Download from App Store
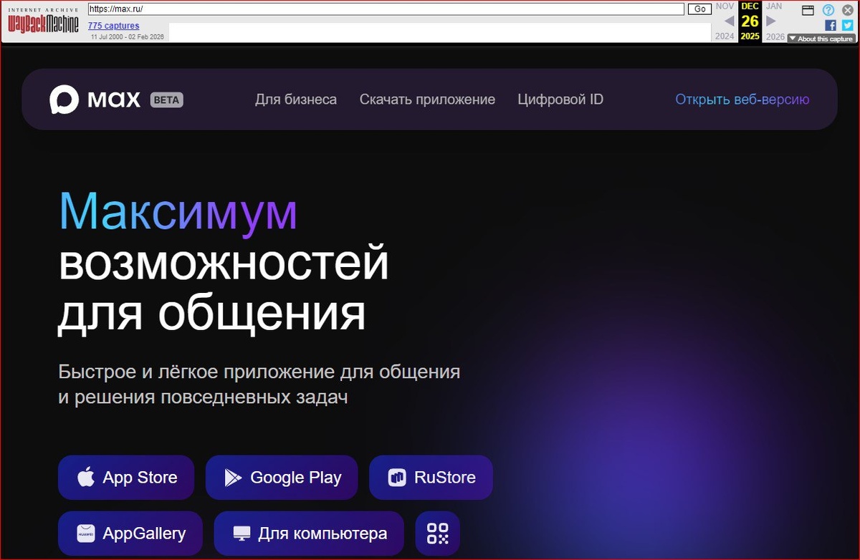 (x=126, y=478)
